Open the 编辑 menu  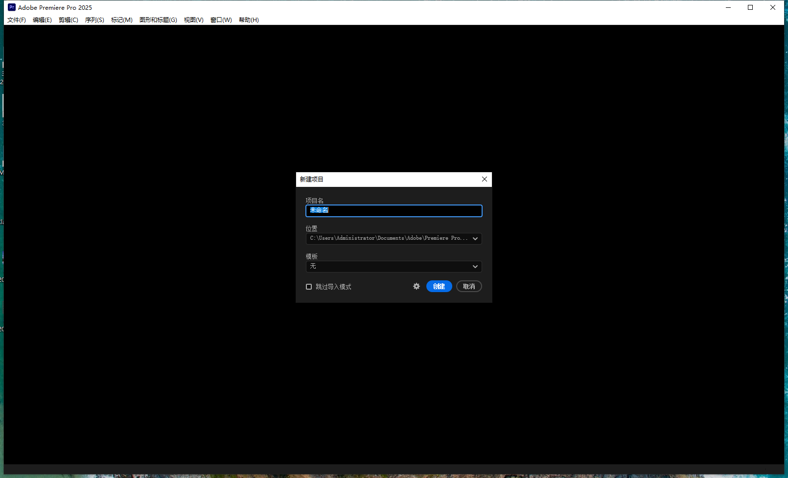[x=42, y=20]
